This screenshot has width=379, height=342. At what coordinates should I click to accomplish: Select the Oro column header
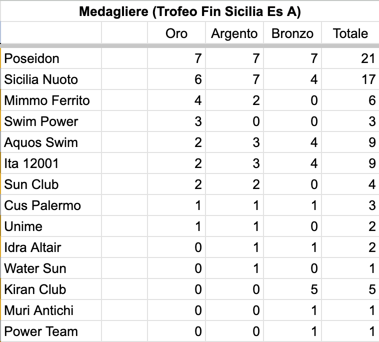coord(176,33)
